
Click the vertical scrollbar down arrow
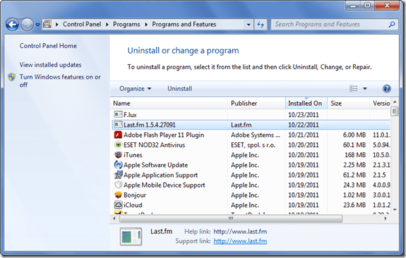(394, 210)
